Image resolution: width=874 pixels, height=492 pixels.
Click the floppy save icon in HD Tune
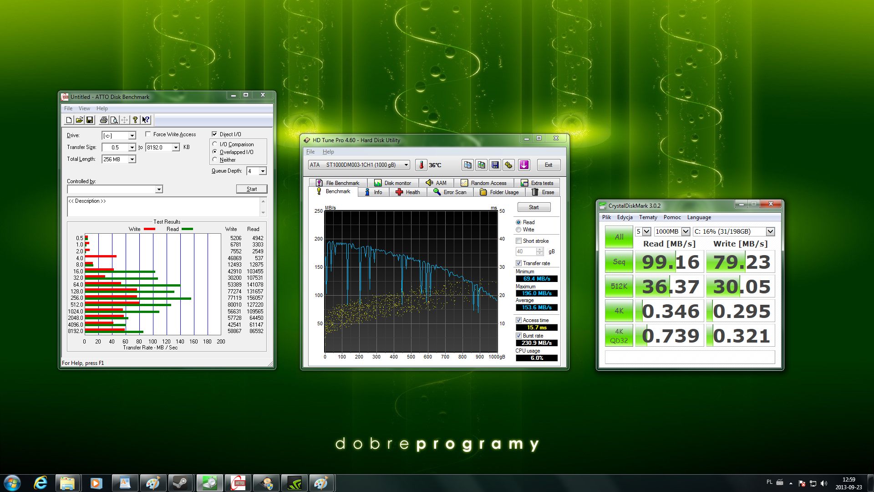point(495,165)
